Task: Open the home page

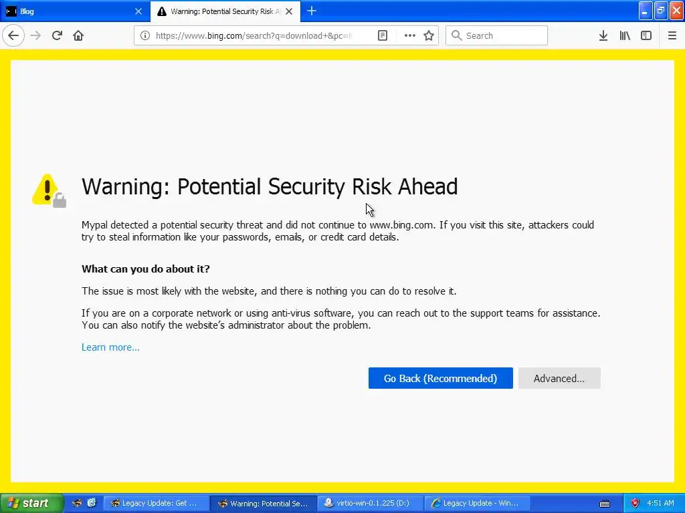Action: pos(78,36)
